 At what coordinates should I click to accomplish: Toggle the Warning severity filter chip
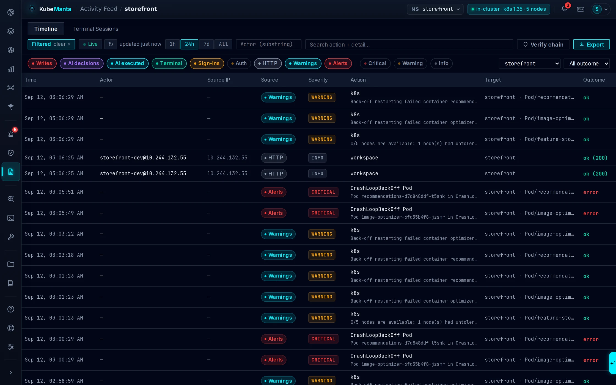410,64
